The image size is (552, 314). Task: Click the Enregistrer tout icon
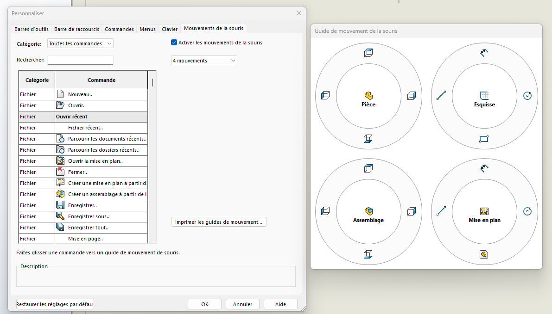pos(60,228)
